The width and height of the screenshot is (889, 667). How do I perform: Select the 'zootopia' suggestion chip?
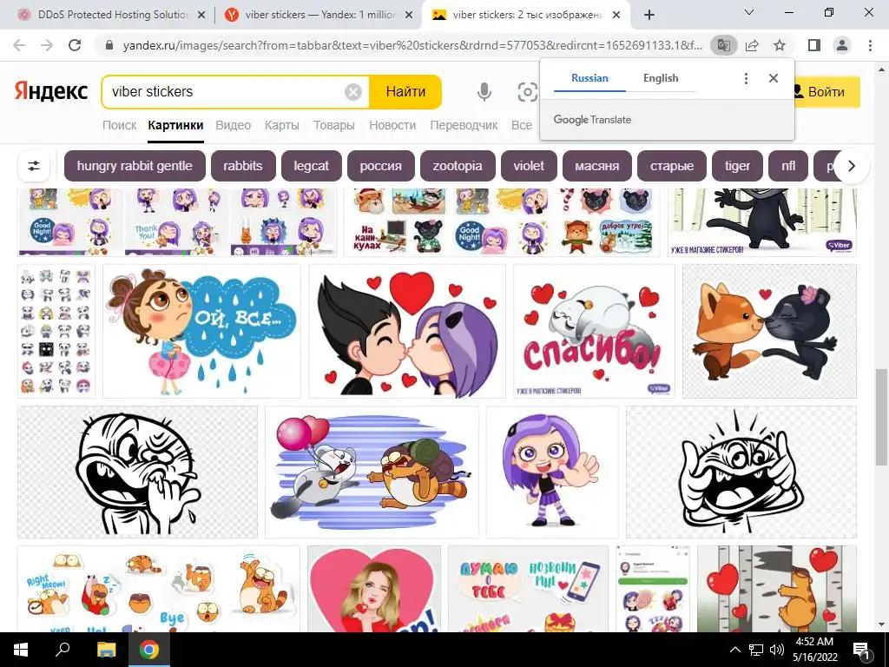(x=458, y=166)
